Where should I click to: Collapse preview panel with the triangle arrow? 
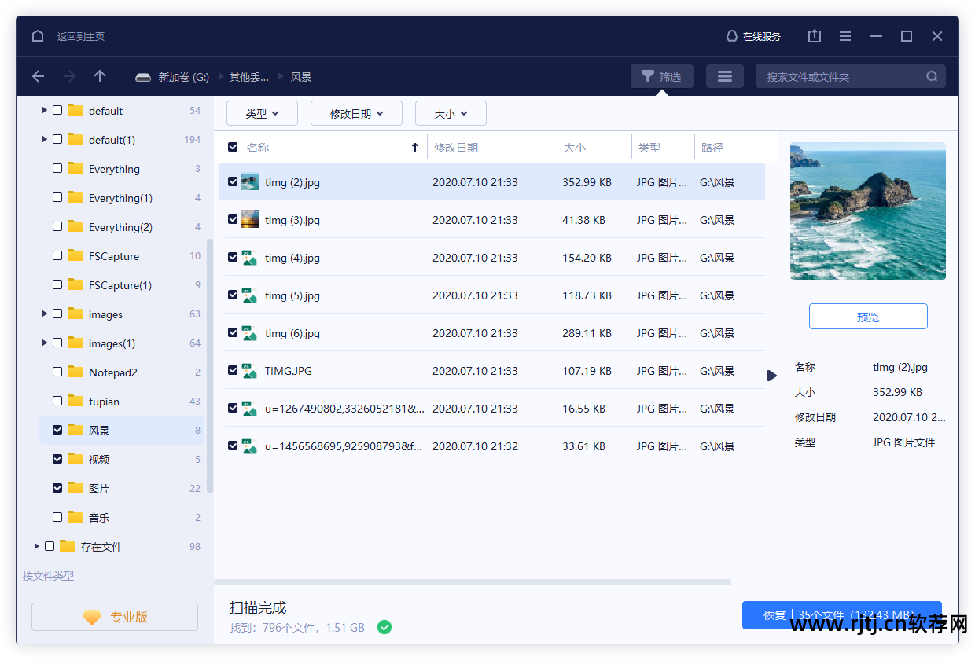click(x=772, y=376)
